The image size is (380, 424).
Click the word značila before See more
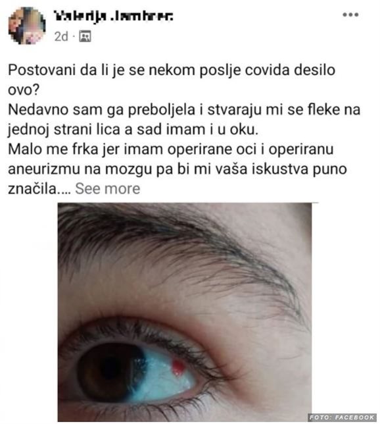(32, 189)
